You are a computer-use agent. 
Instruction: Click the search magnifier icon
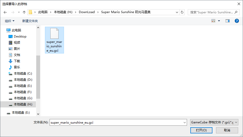(236, 12)
